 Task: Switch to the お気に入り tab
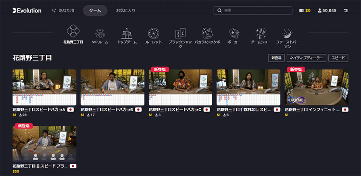126,11
